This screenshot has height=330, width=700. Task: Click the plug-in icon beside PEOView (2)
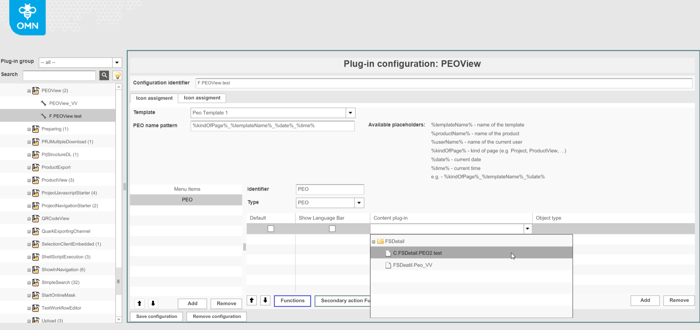tap(35, 90)
